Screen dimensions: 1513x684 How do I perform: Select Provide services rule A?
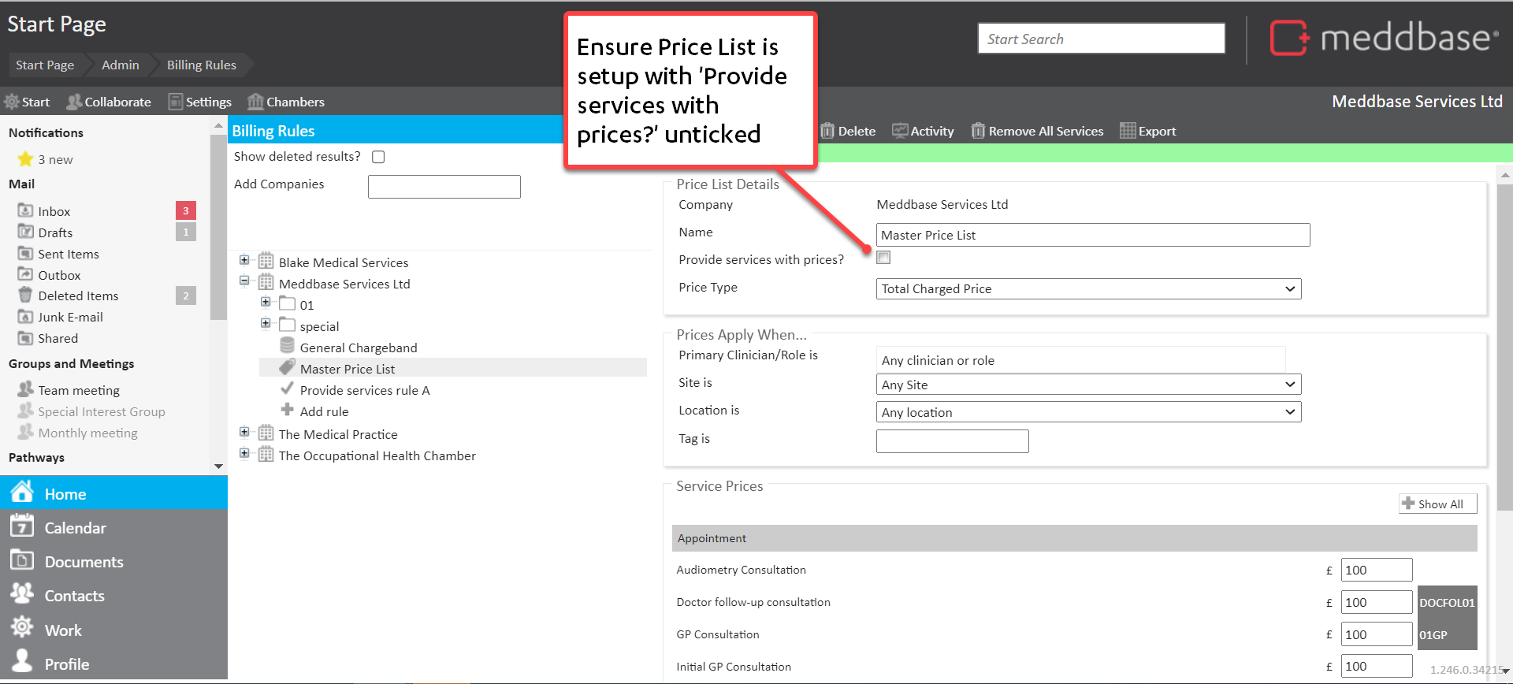pos(365,390)
